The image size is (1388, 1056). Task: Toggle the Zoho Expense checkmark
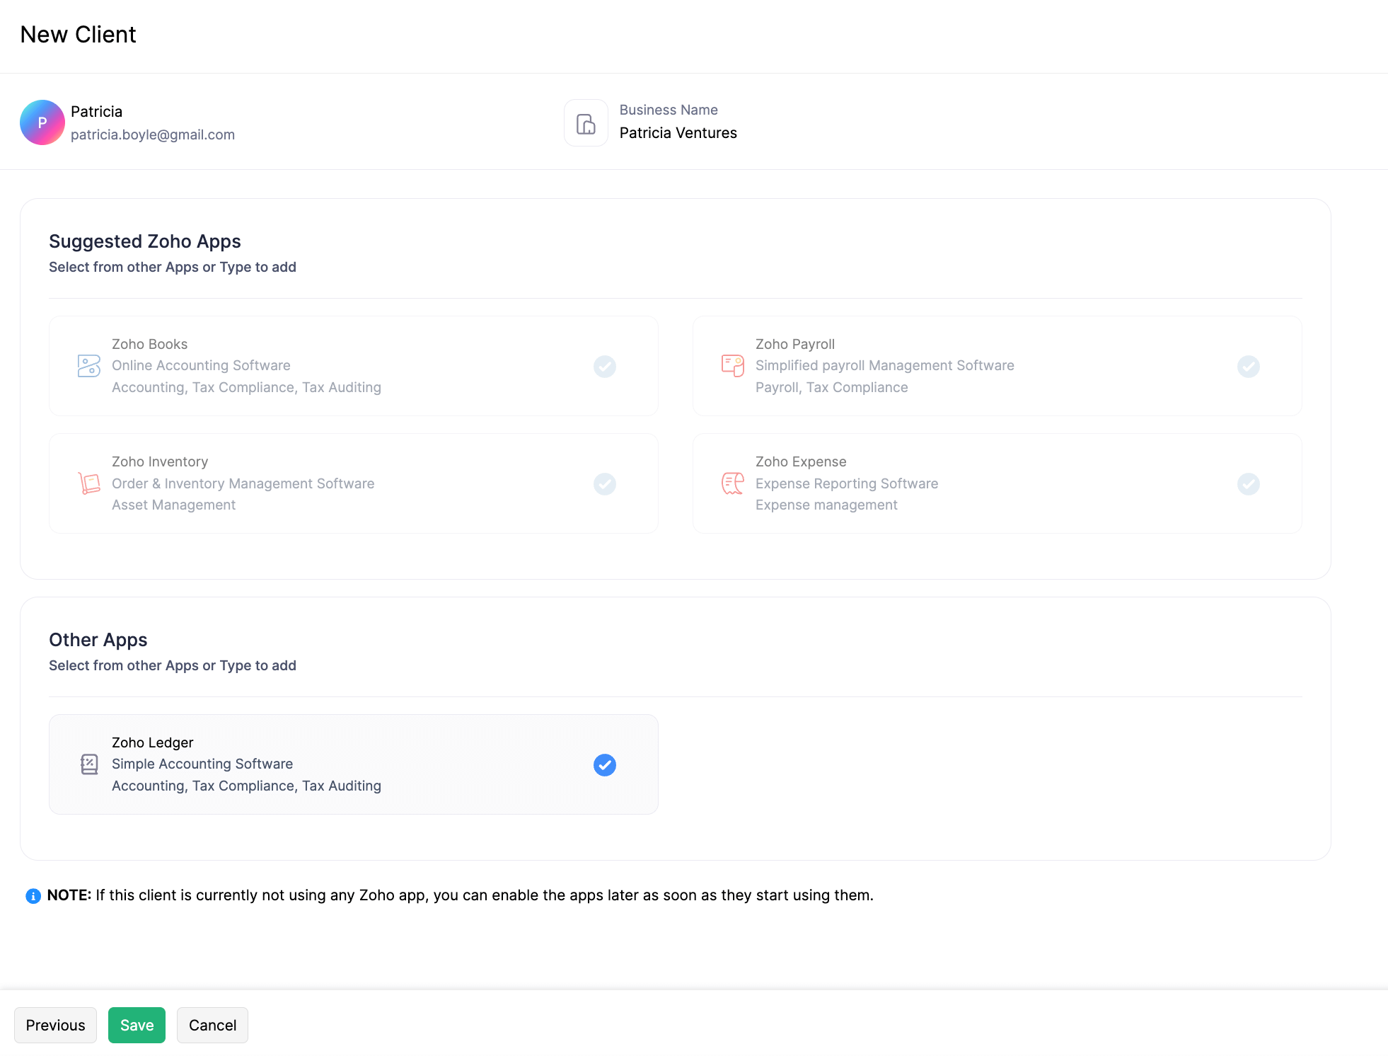(1248, 483)
